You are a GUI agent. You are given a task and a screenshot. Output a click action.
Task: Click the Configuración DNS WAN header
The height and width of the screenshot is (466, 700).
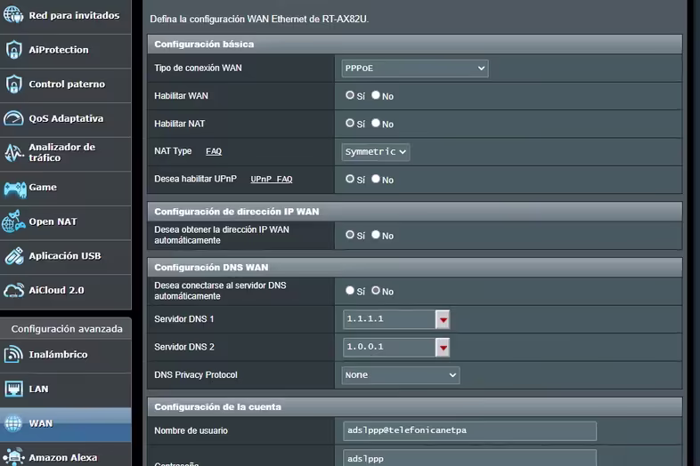[415, 267]
